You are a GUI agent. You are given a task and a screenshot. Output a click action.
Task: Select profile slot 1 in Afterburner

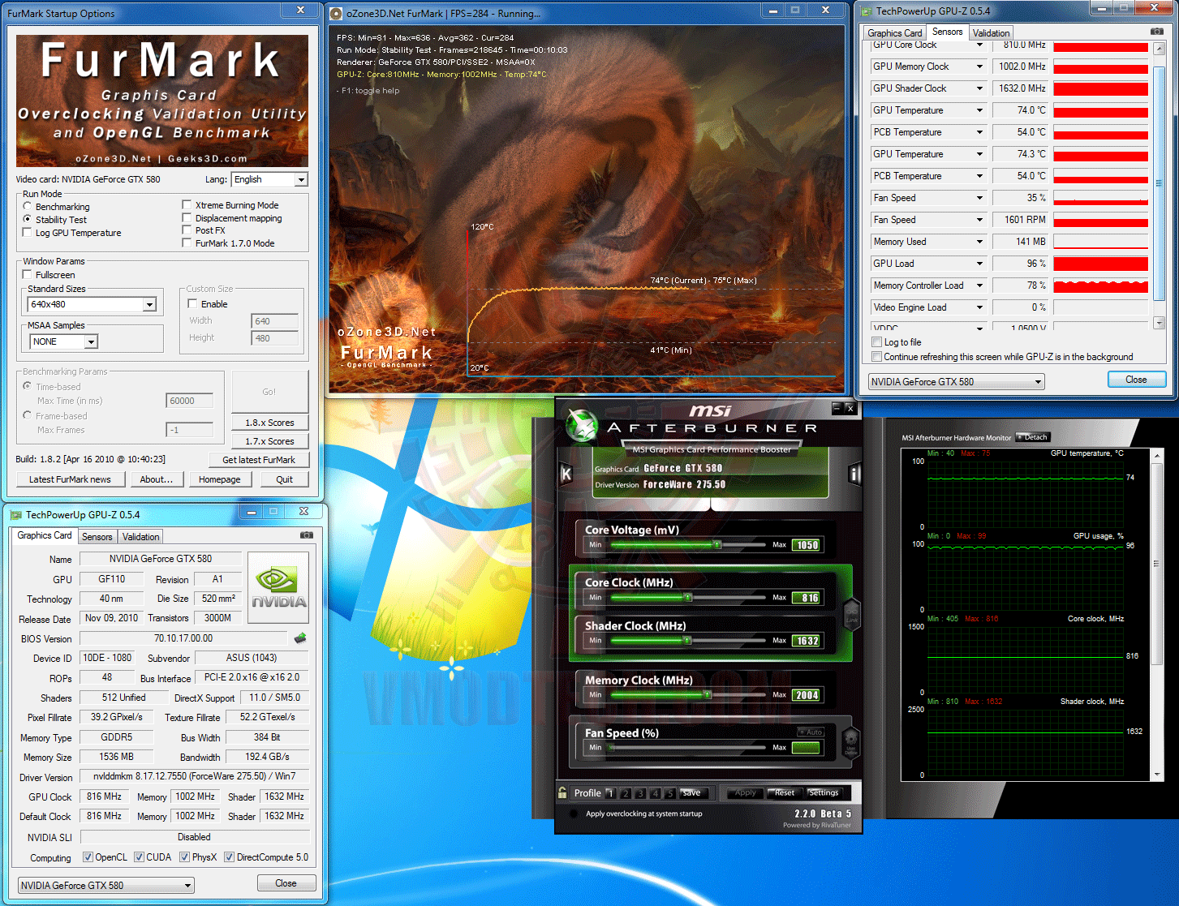pyautogui.click(x=611, y=793)
